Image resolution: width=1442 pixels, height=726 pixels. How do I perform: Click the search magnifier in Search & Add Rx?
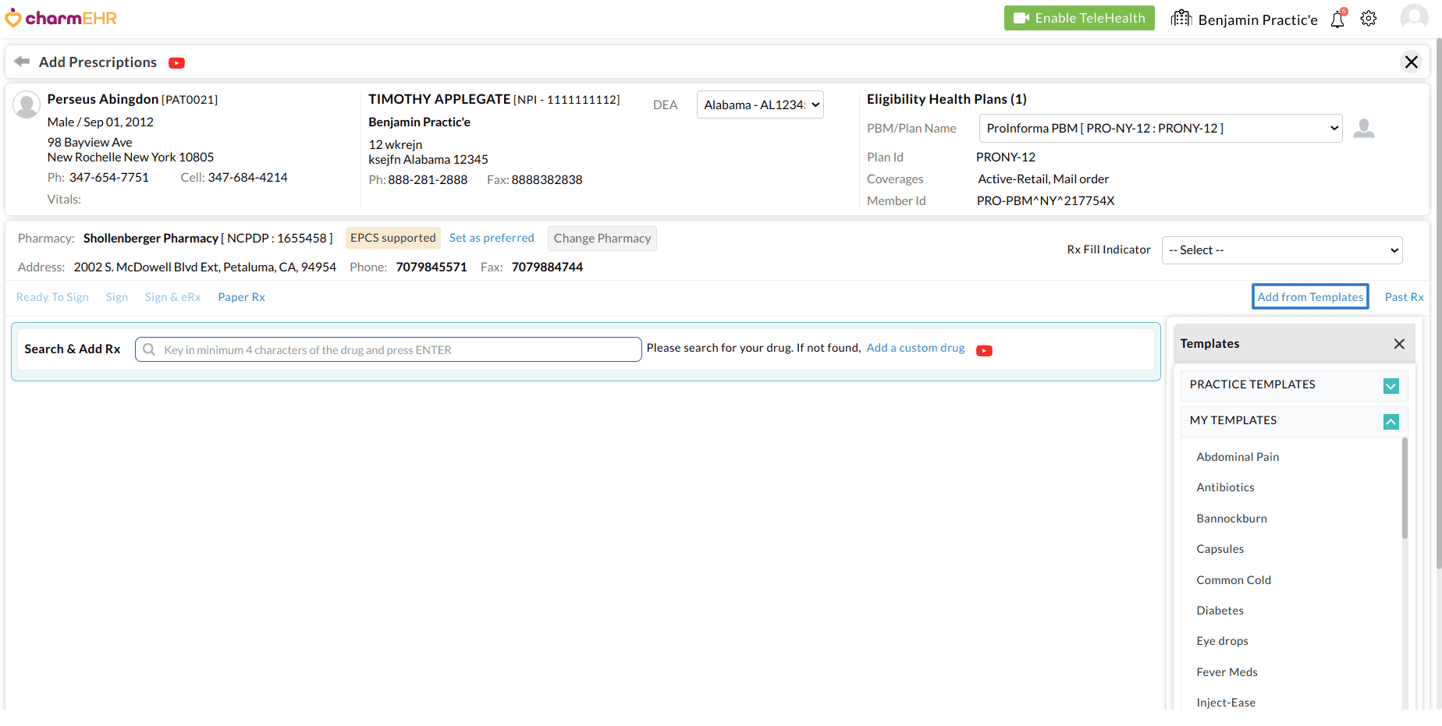[148, 349]
